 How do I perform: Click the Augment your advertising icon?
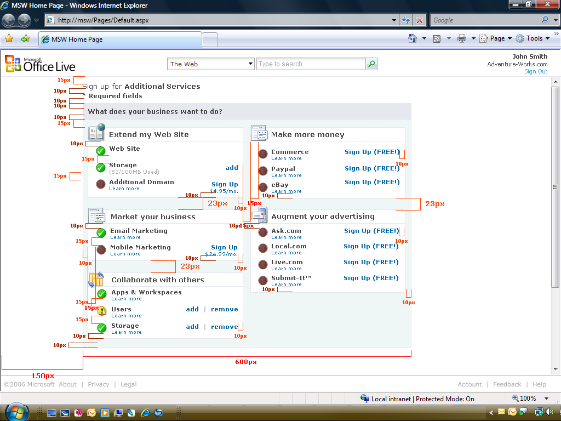pyautogui.click(x=259, y=215)
